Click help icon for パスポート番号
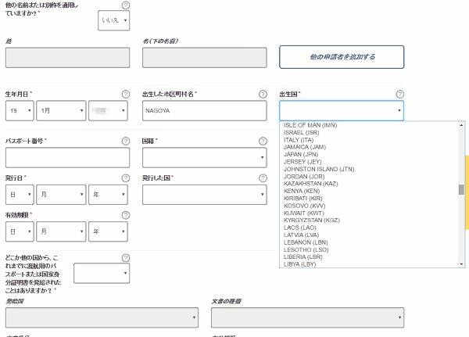469x337 pixels. 125,141
